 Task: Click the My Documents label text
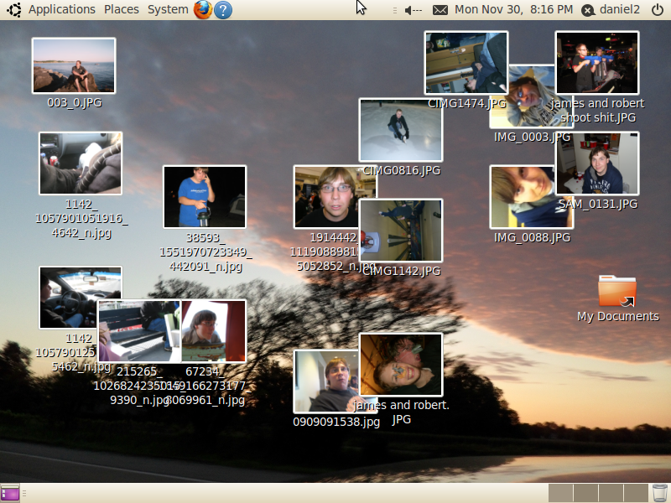[618, 317]
